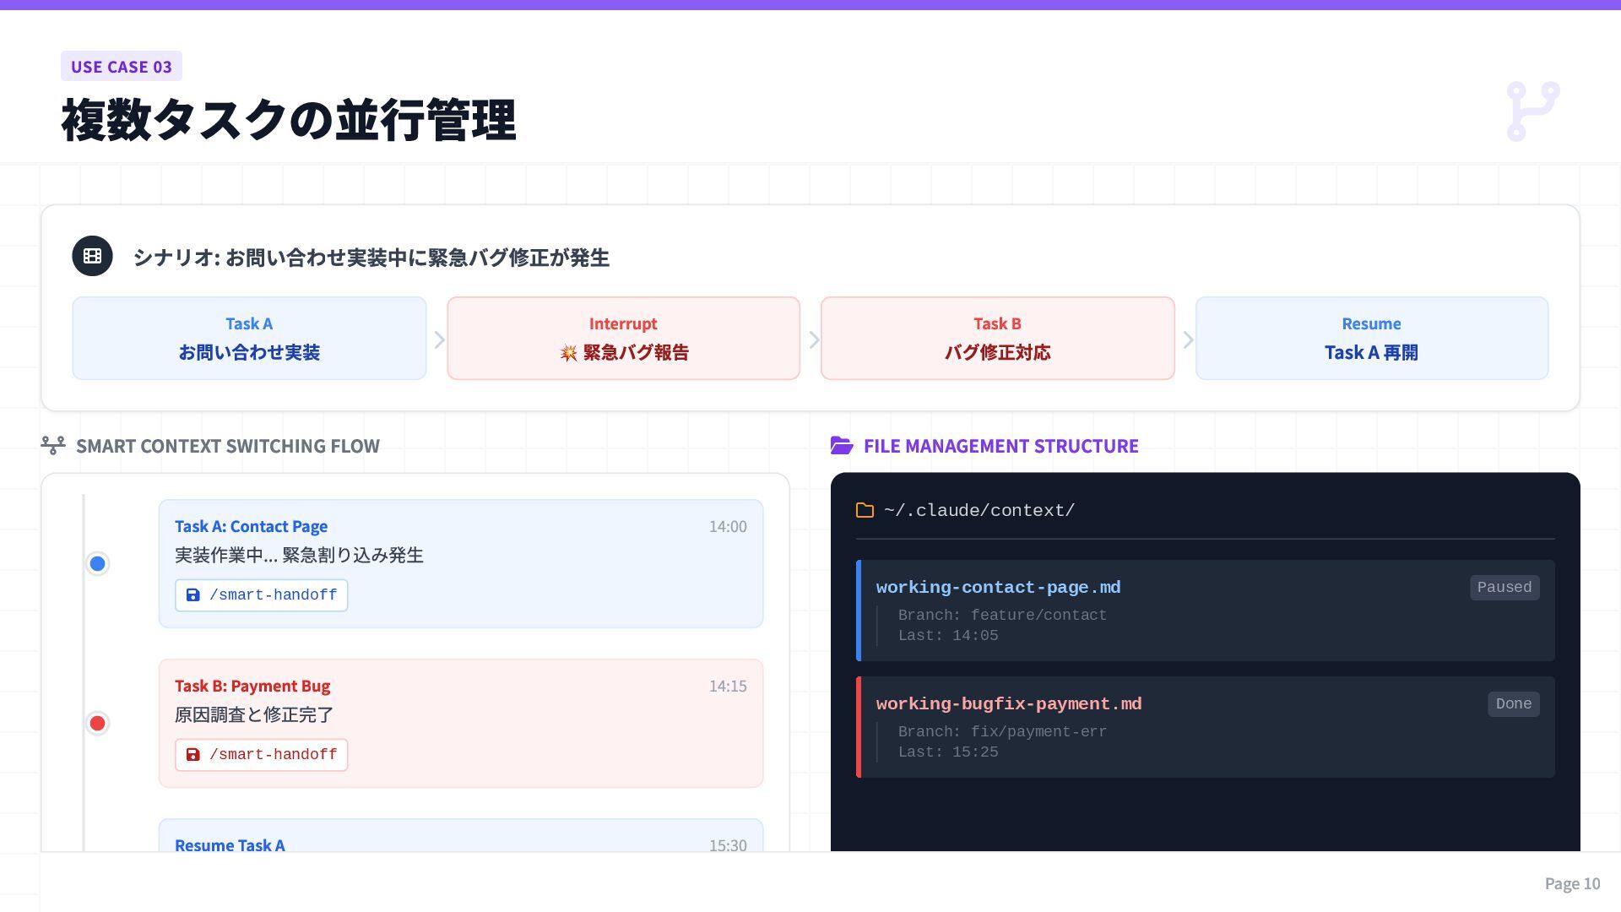Image resolution: width=1621 pixels, height=912 pixels.
Task: Click the open folder icon beside File Management
Action: point(842,445)
